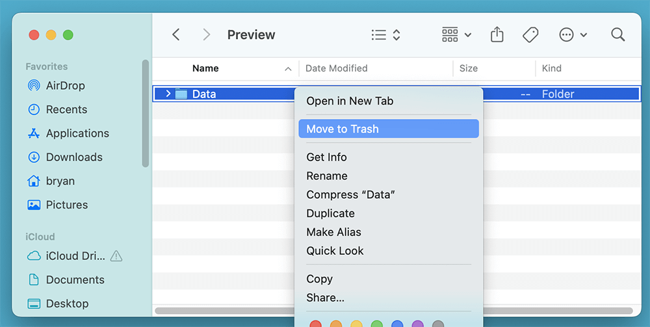650x327 pixels.
Task: Click the Data folder name
Action: pyautogui.click(x=204, y=94)
